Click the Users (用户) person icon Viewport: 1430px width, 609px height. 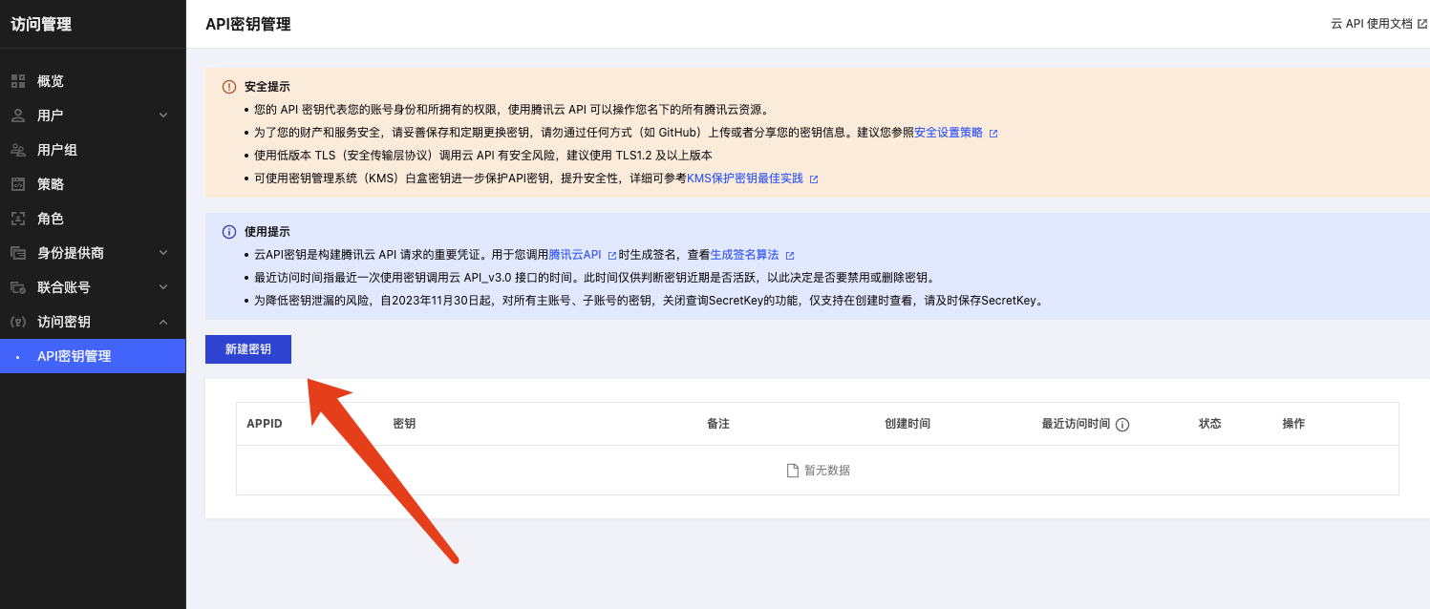[17, 115]
